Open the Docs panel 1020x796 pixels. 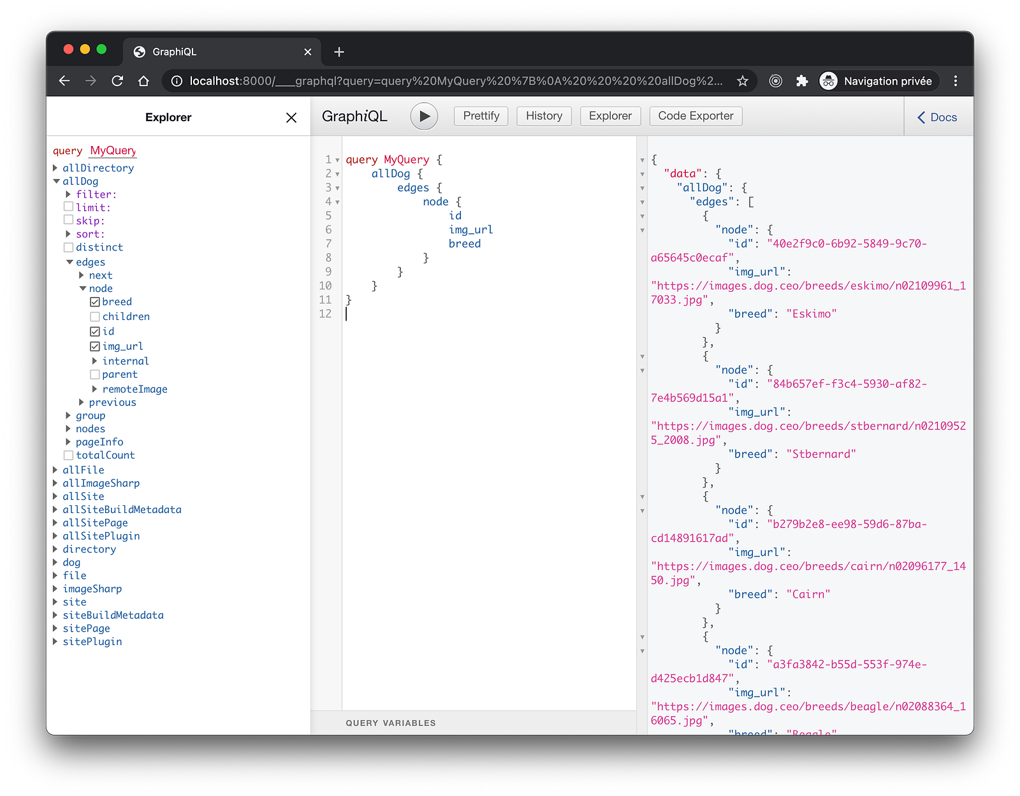click(937, 117)
